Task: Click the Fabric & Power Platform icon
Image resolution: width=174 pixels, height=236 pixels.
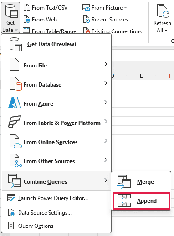Action: pyautogui.click(x=15, y=122)
